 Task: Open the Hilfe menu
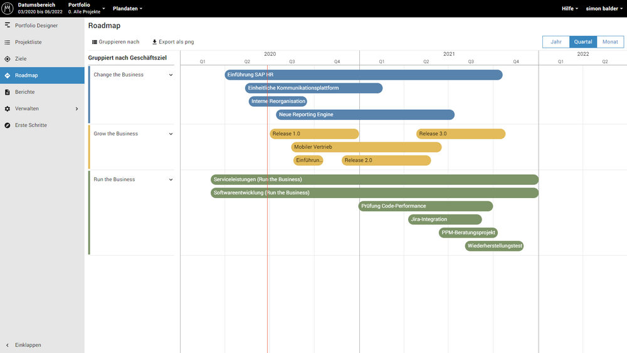pyautogui.click(x=569, y=9)
